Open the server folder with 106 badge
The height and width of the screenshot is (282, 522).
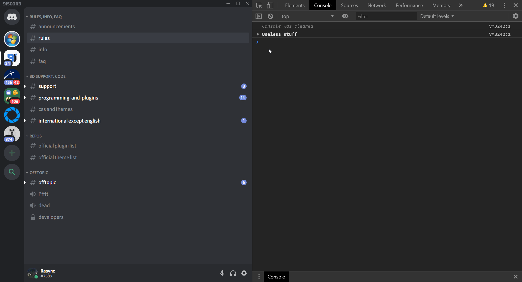pyautogui.click(x=12, y=96)
